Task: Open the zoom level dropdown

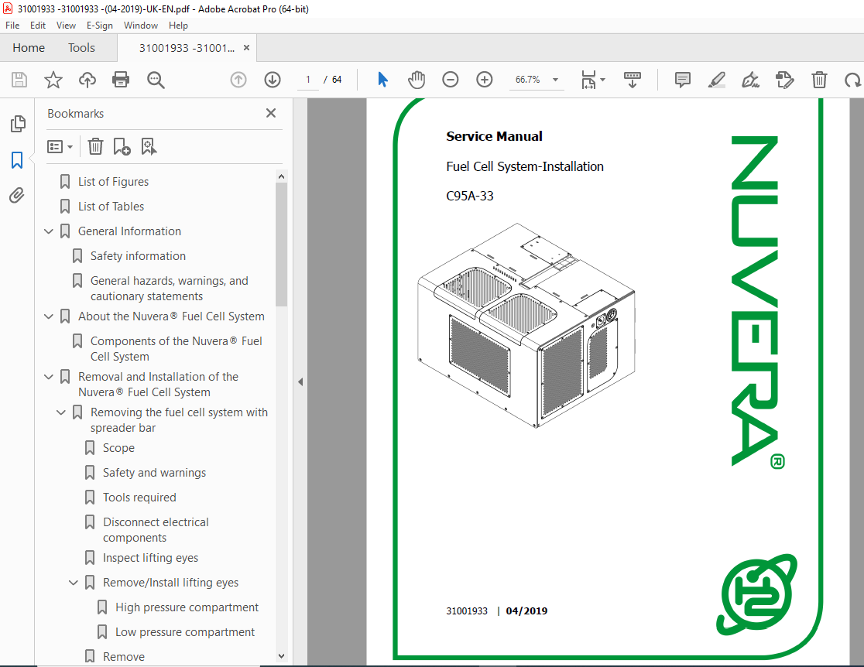Action: pos(555,80)
